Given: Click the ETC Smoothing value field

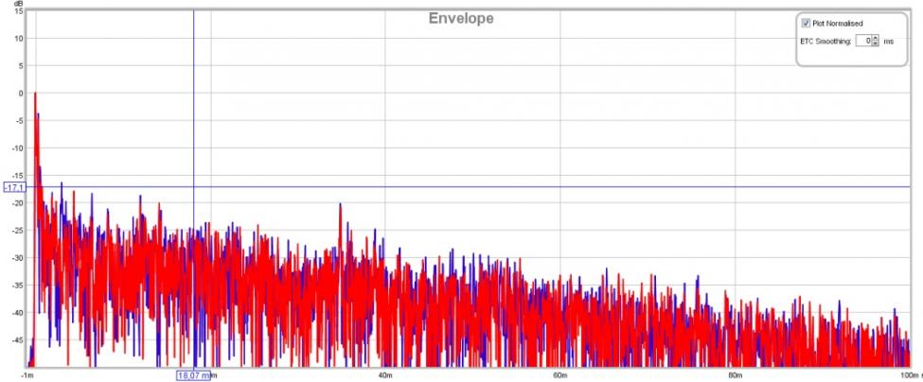Looking at the screenshot, I should click(864, 42).
